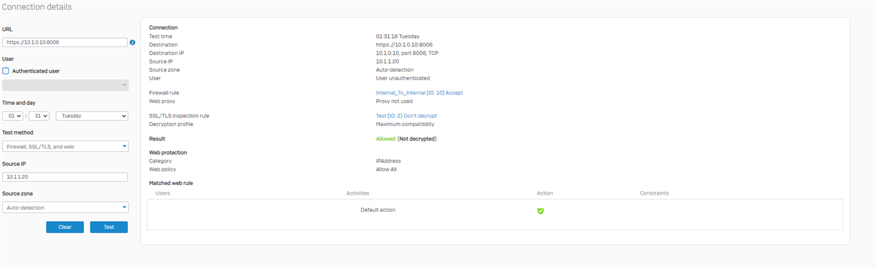877x268 pixels.
Task: Click the Source IP value in Connection details
Action: (388, 61)
